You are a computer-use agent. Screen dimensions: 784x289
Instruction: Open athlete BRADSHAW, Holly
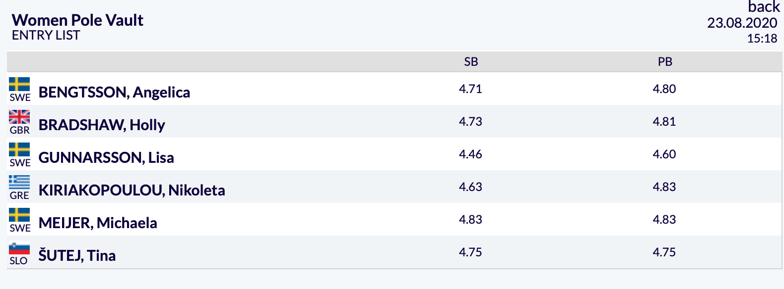[102, 125]
